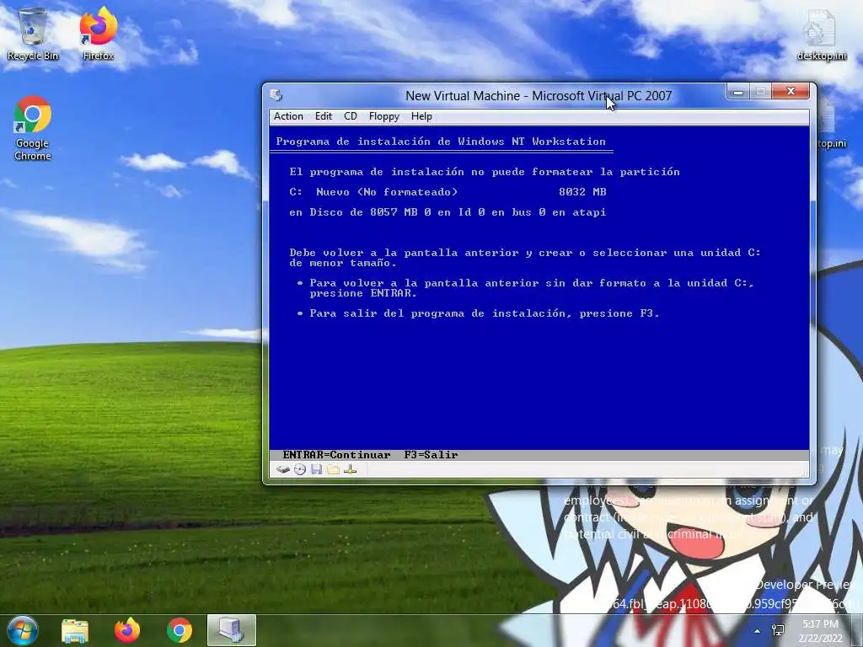Open the Edit menu in Virtual PC

(x=323, y=116)
